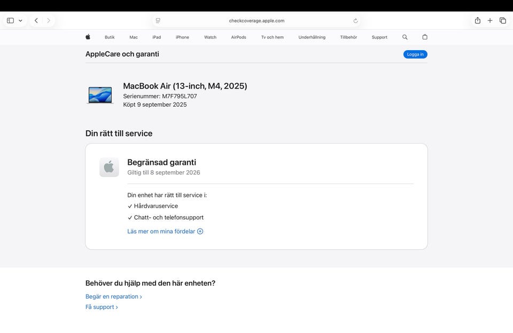Show the tab overview icon
The height and width of the screenshot is (333, 513).
503,21
